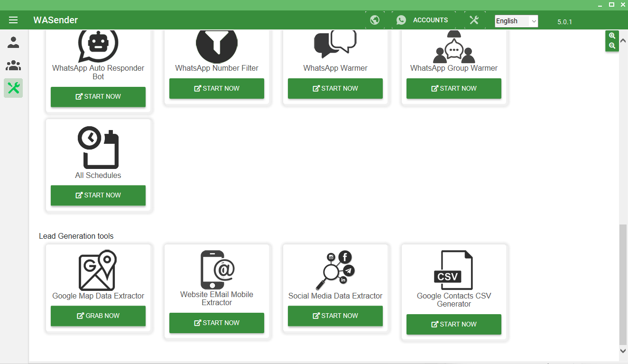Select the single contact sidebar icon

click(13, 43)
